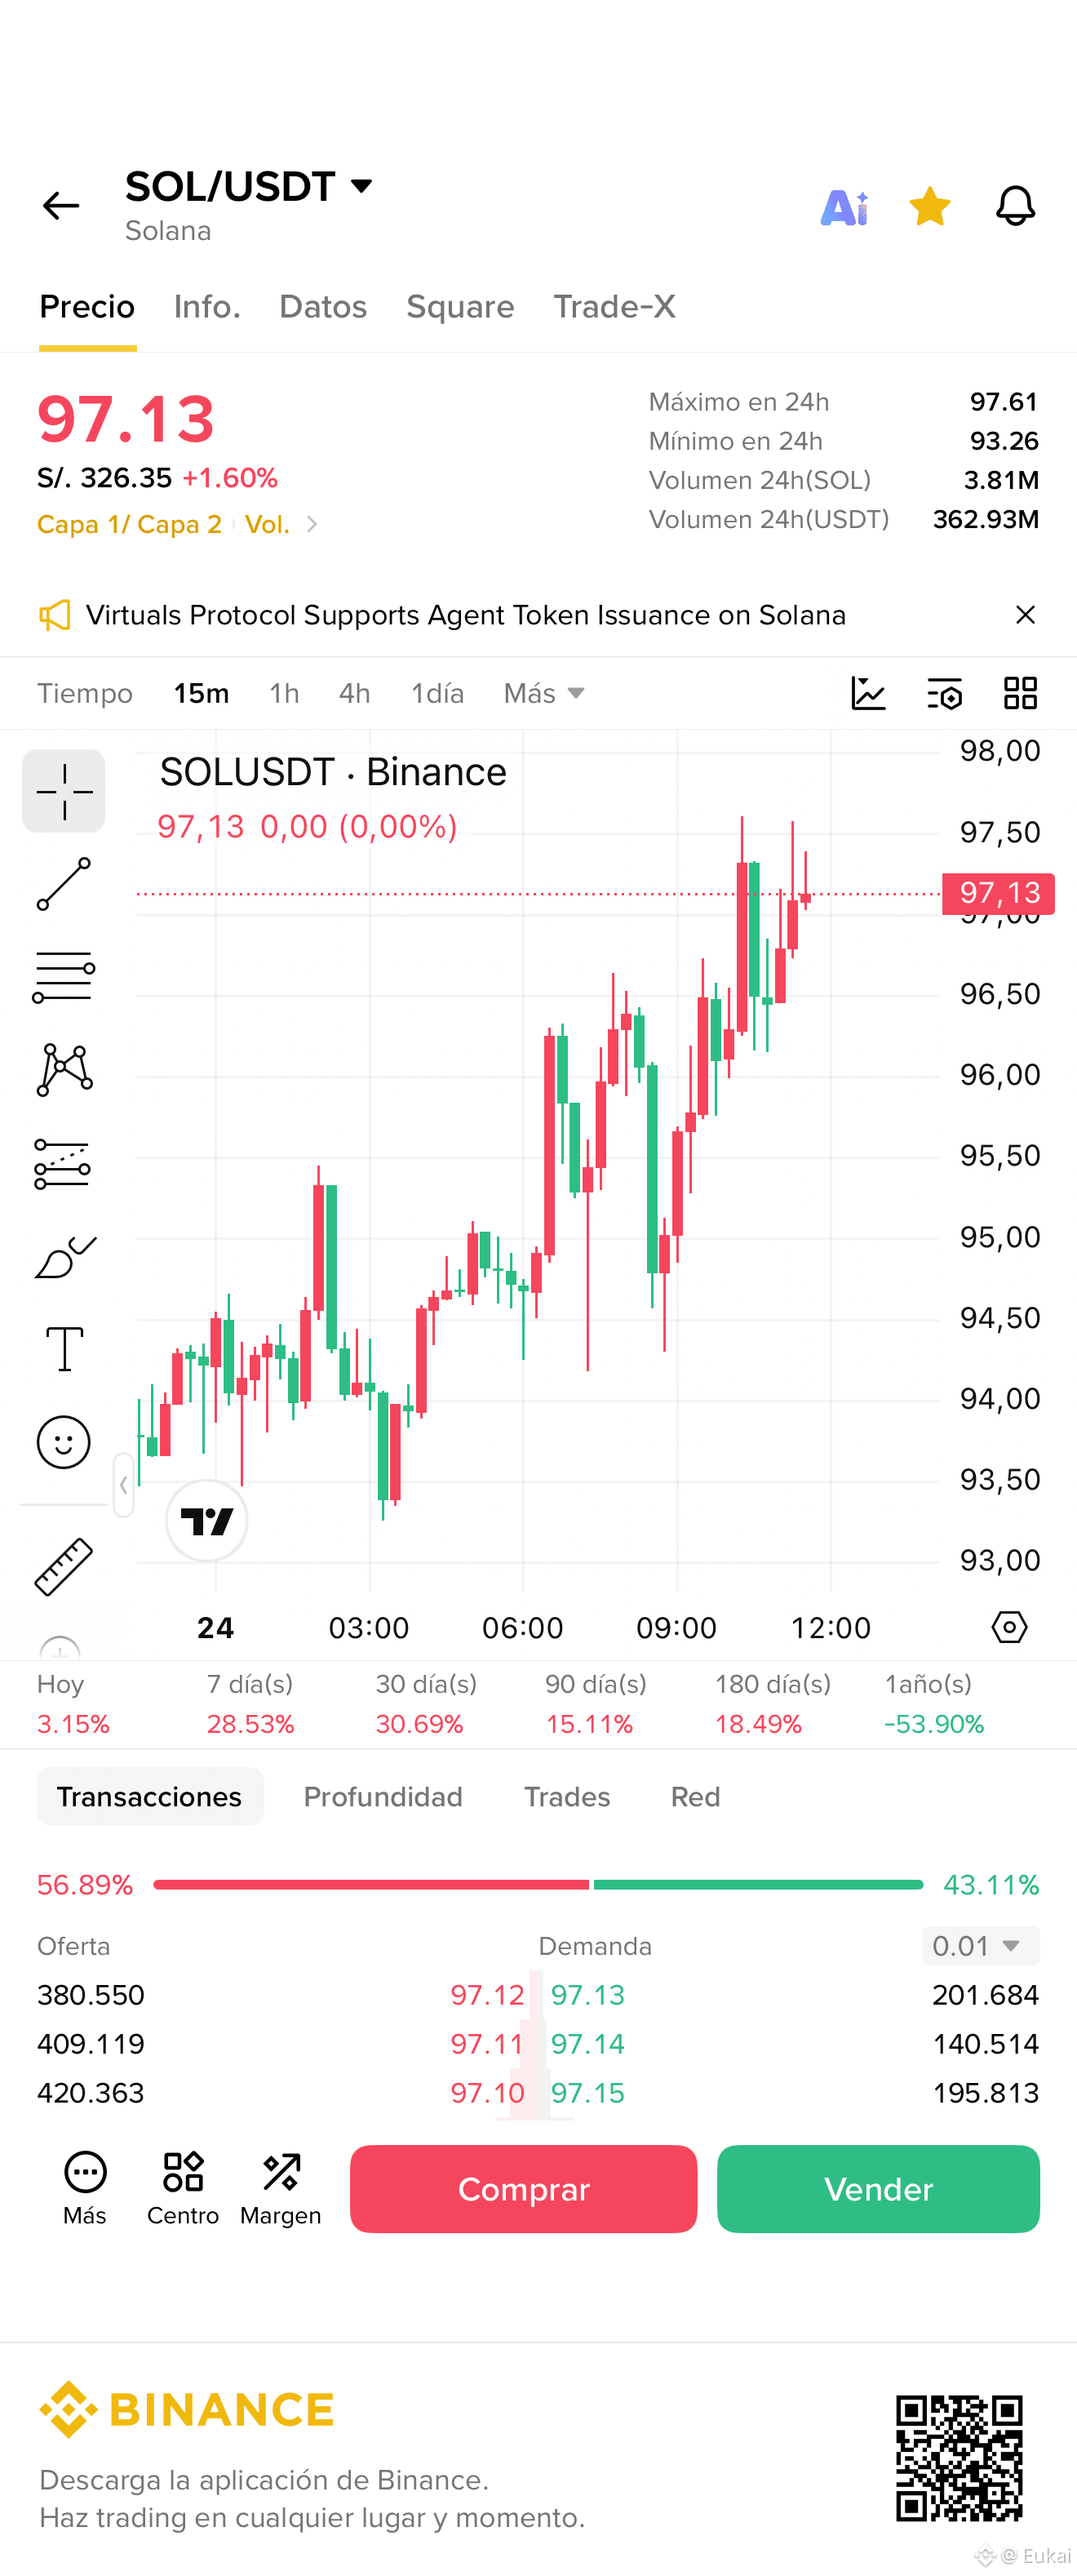The image size is (1077, 2576).
Task: Select the Tiempo chart view
Action: click(x=85, y=694)
